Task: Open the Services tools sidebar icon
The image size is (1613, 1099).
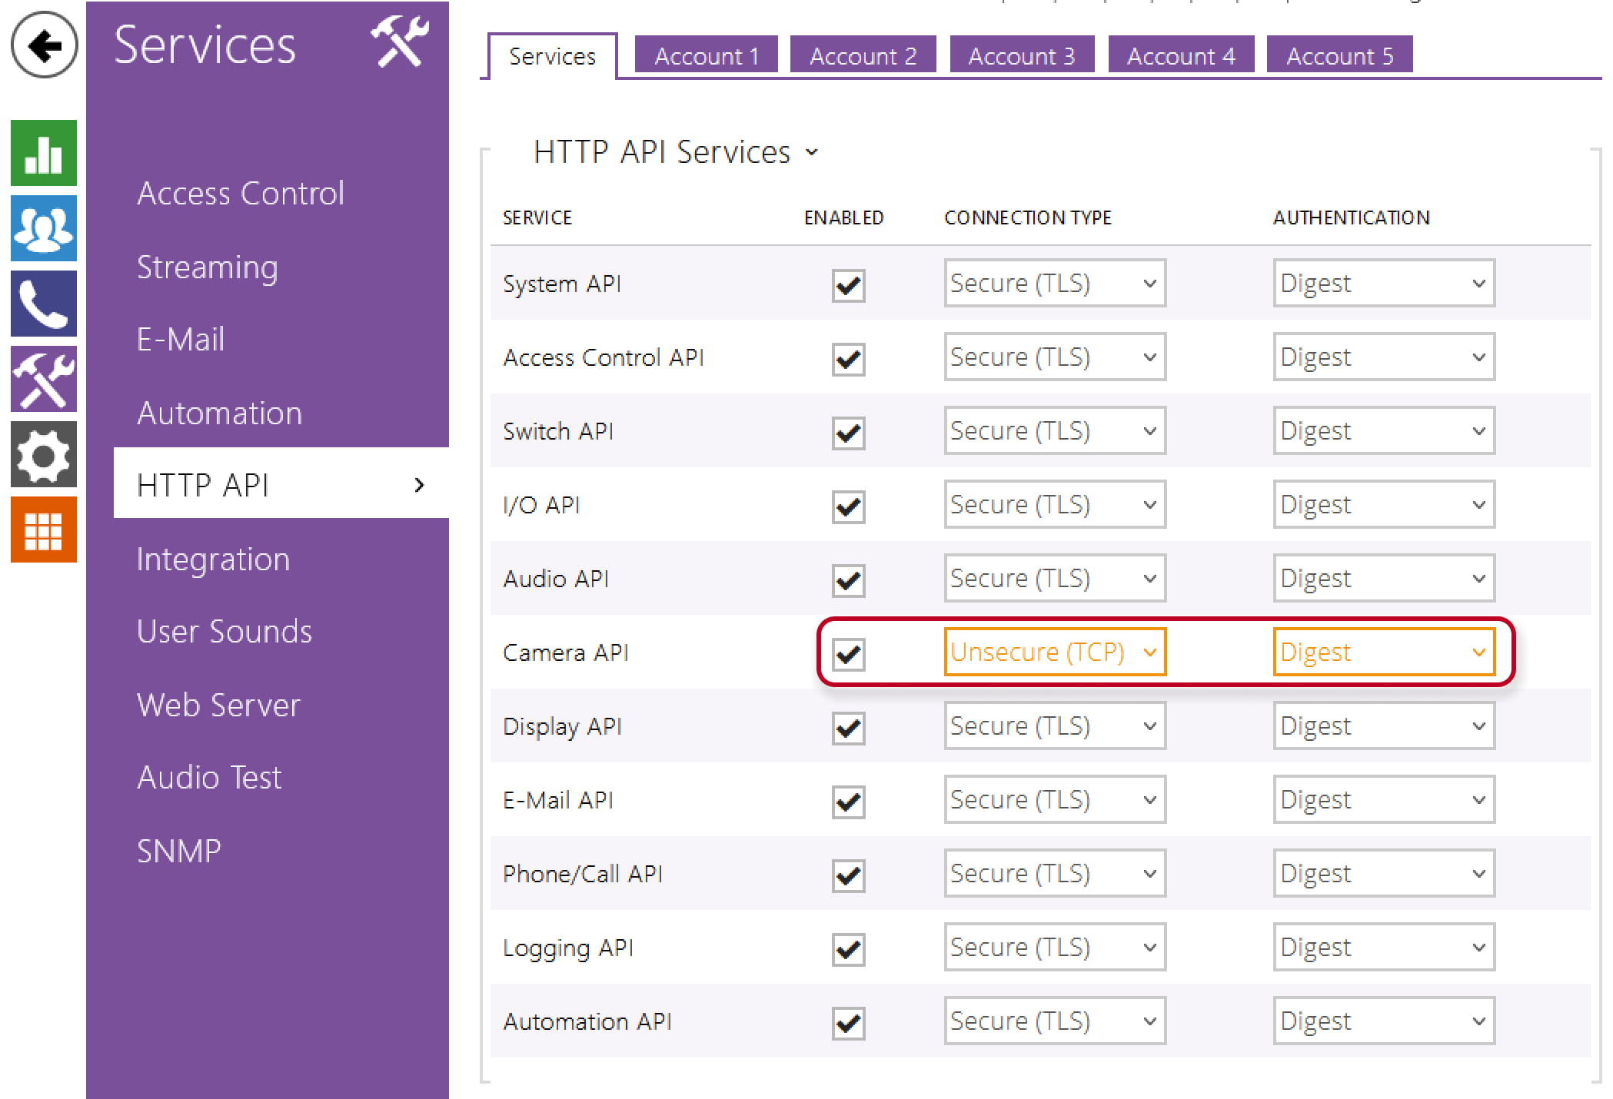Action: point(44,379)
